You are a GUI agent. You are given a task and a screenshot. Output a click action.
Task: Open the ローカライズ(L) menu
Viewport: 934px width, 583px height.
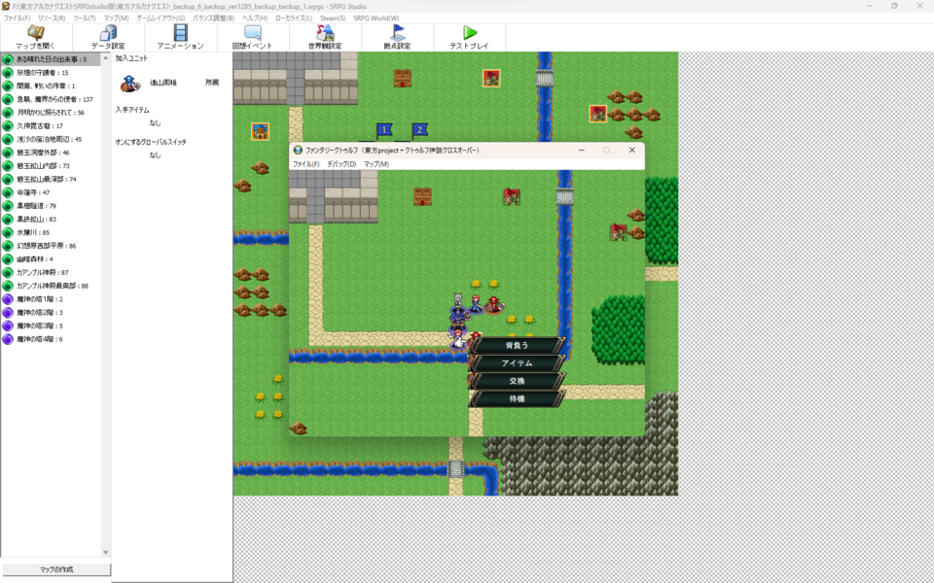click(294, 18)
